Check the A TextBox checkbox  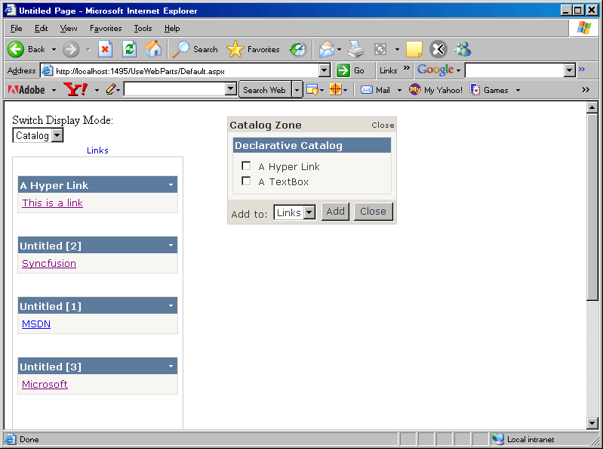click(x=246, y=181)
